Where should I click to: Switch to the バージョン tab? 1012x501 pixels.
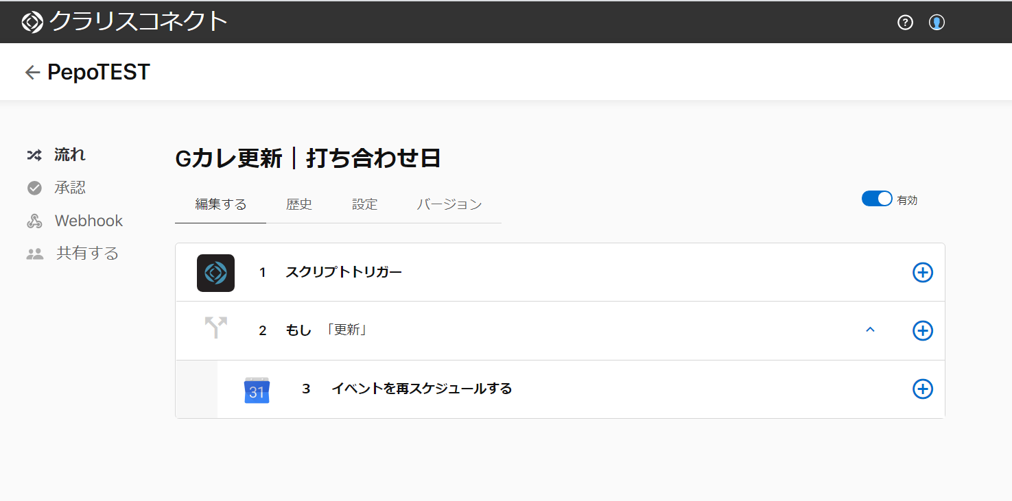click(449, 204)
